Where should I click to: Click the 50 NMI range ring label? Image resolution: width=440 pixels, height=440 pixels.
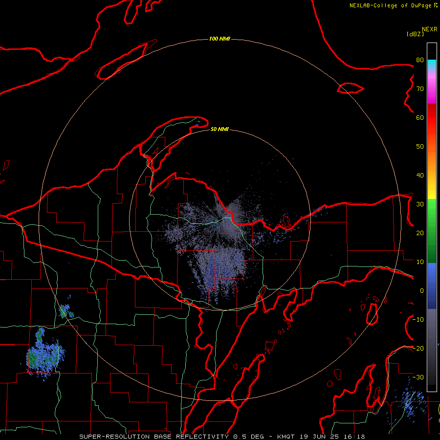[220, 129]
